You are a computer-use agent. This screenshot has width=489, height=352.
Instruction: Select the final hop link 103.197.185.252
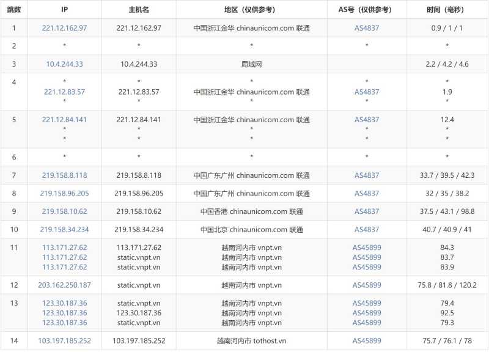click(x=64, y=340)
